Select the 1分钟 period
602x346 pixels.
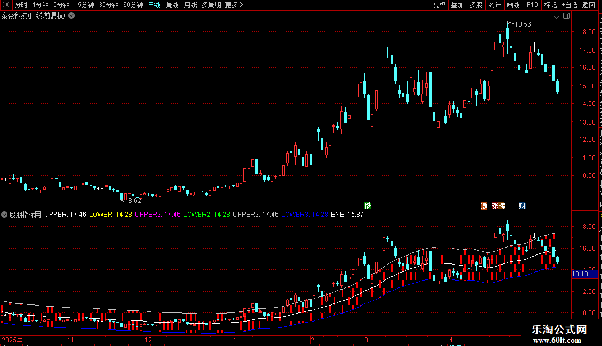[40, 5]
